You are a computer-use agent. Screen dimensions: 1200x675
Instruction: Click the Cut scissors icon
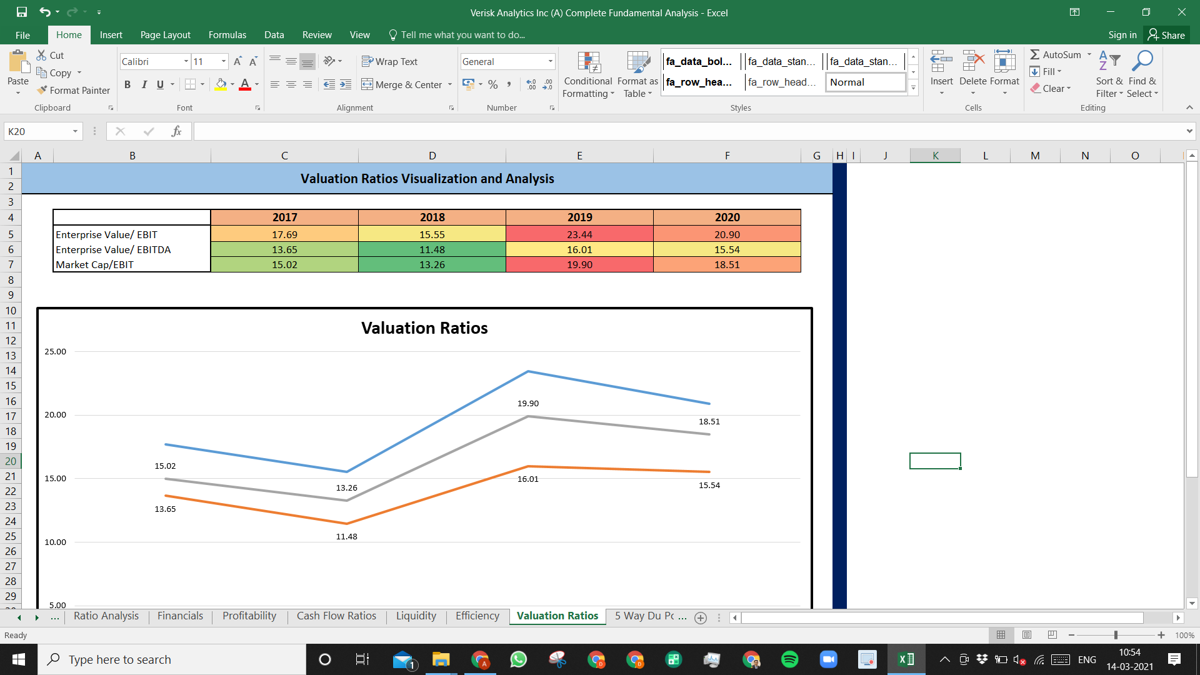(42, 55)
